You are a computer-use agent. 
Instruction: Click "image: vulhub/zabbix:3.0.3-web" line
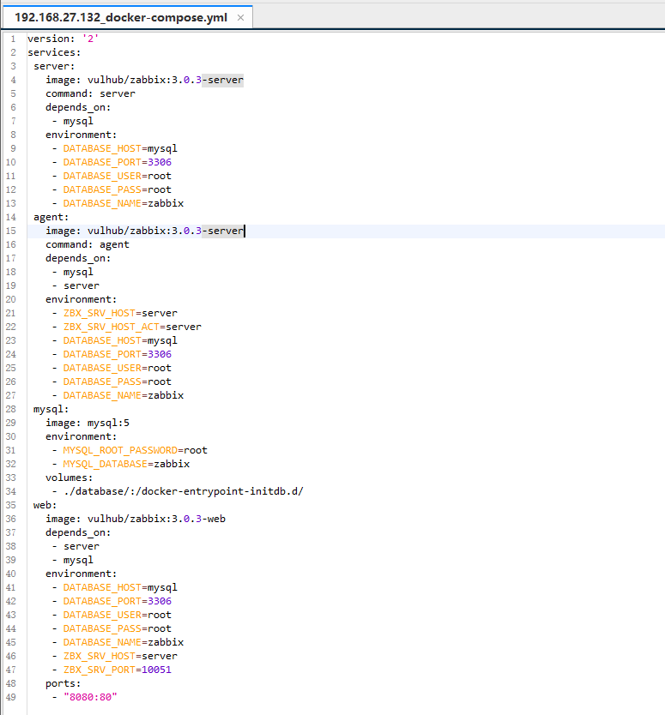pos(135,519)
